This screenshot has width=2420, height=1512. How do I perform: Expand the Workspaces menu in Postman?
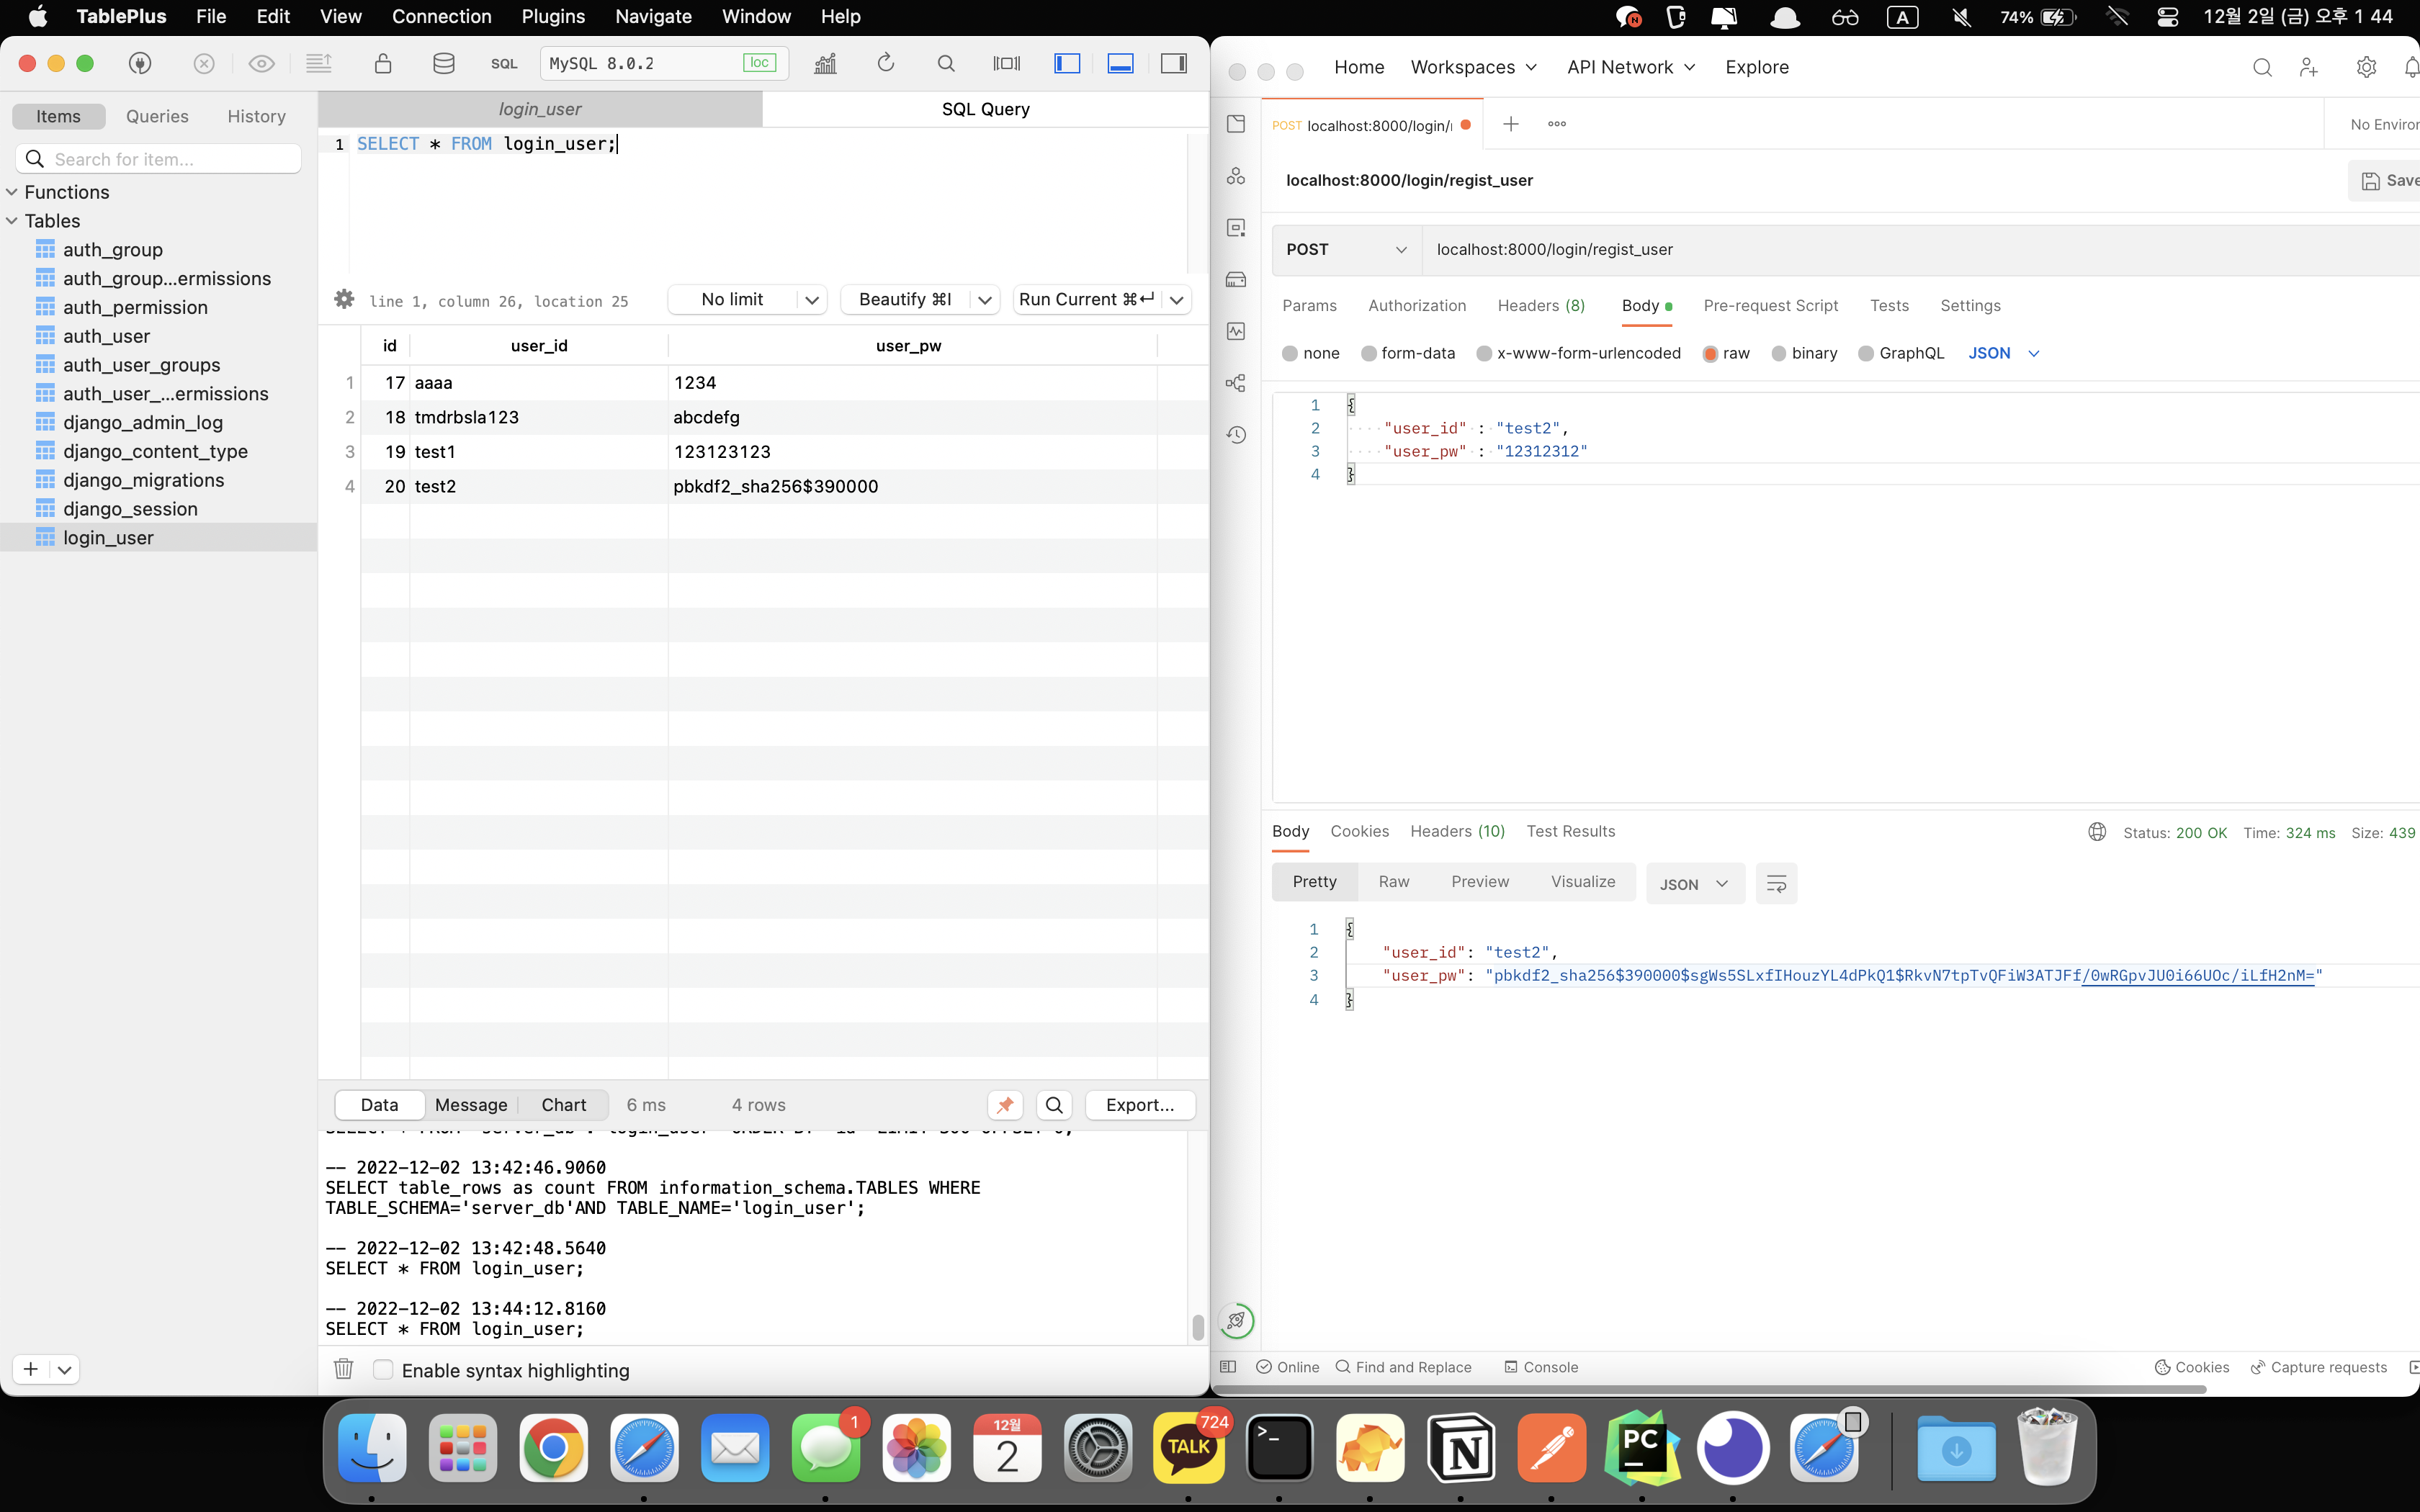point(1473,67)
